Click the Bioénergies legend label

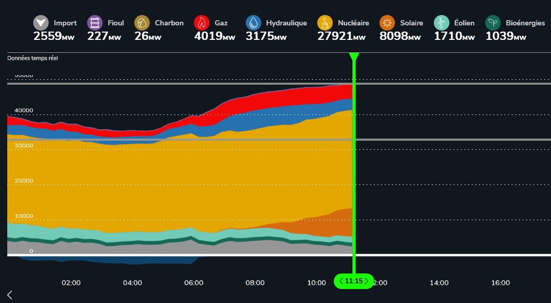point(526,23)
